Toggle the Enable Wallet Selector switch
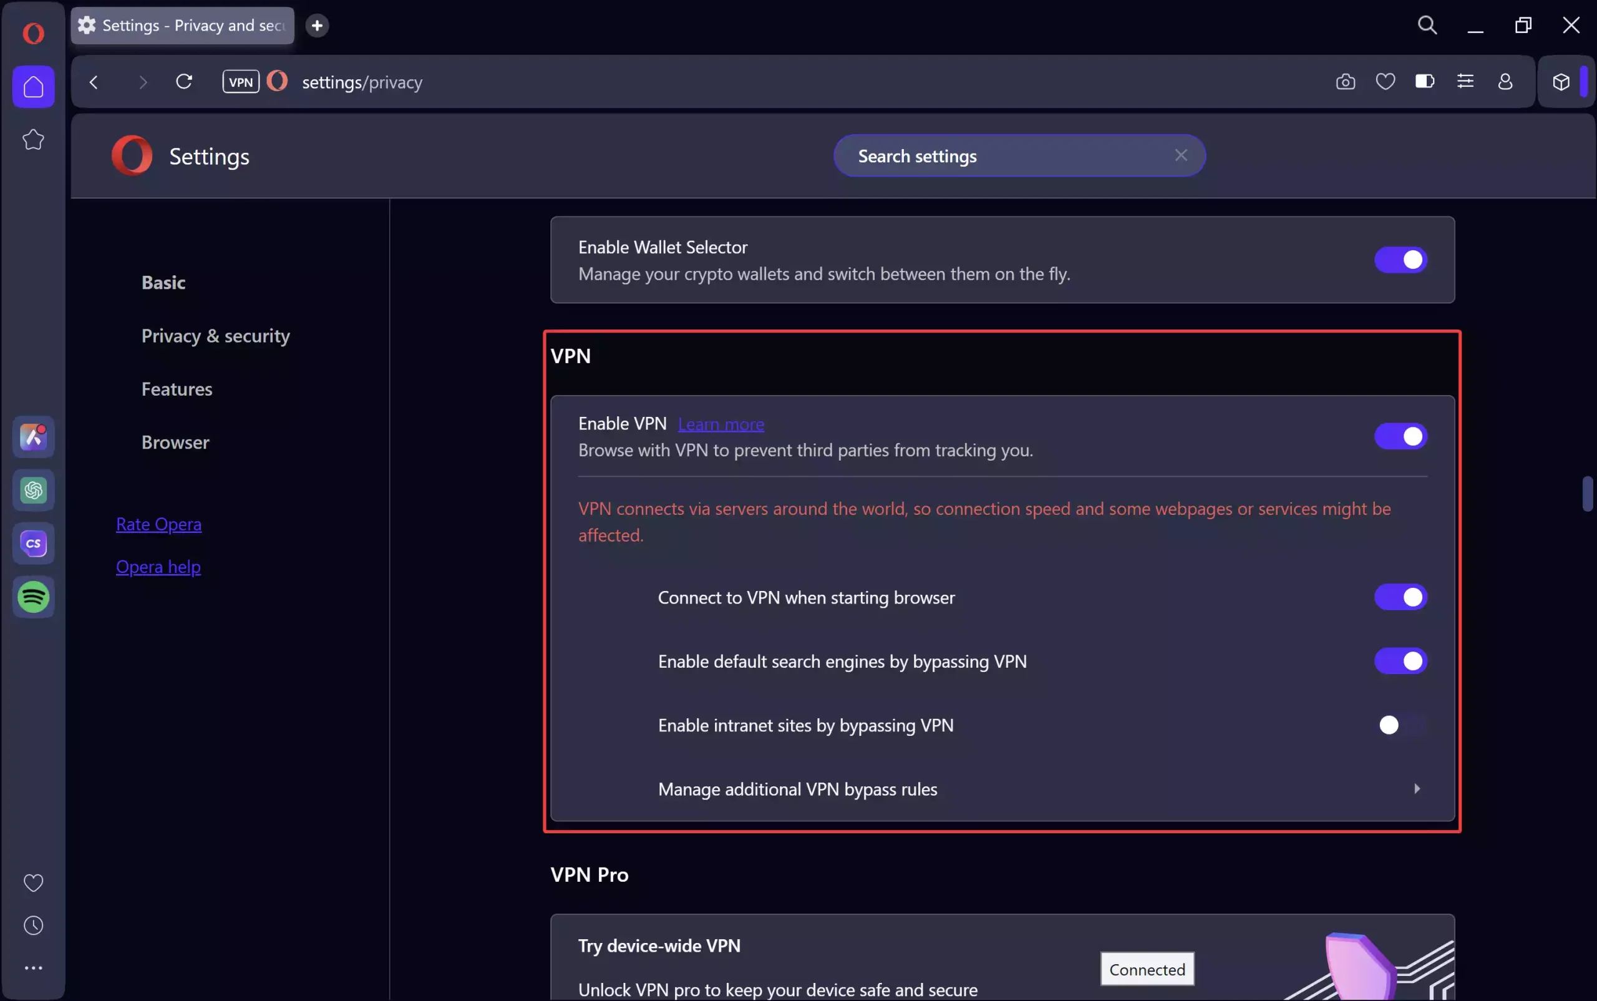Viewport: 1597px width, 1001px height. coord(1400,260)
